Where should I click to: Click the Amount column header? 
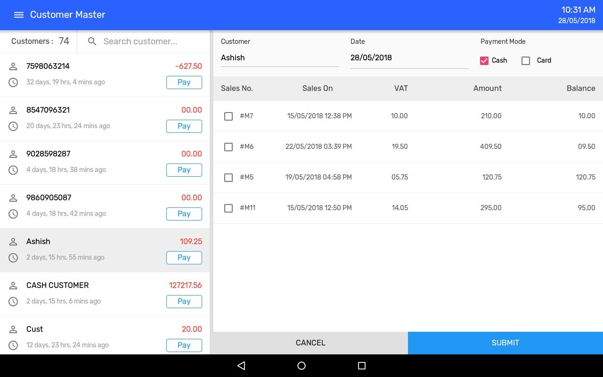pyautogui.click(x=488, y=89)
